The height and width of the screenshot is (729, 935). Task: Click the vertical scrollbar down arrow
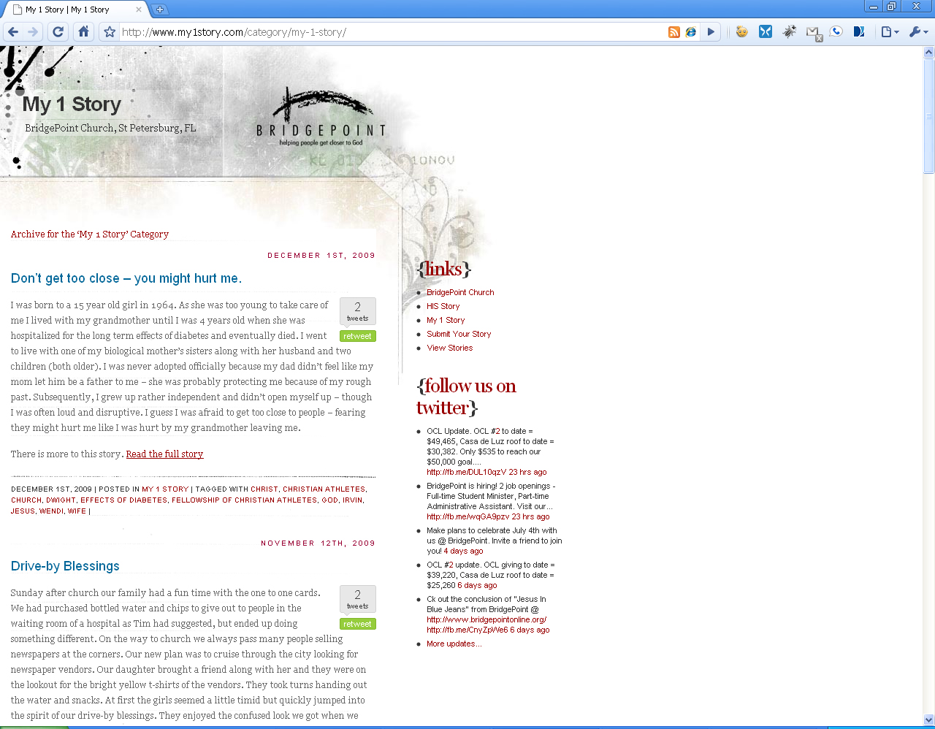[928, 720]
